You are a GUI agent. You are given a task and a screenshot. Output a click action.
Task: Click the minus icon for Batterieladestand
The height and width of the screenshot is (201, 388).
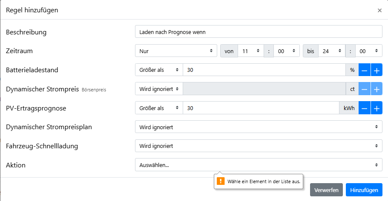(364, 70)
